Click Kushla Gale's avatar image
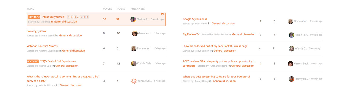This screenshot has width=356, height=99. (134, 63)
